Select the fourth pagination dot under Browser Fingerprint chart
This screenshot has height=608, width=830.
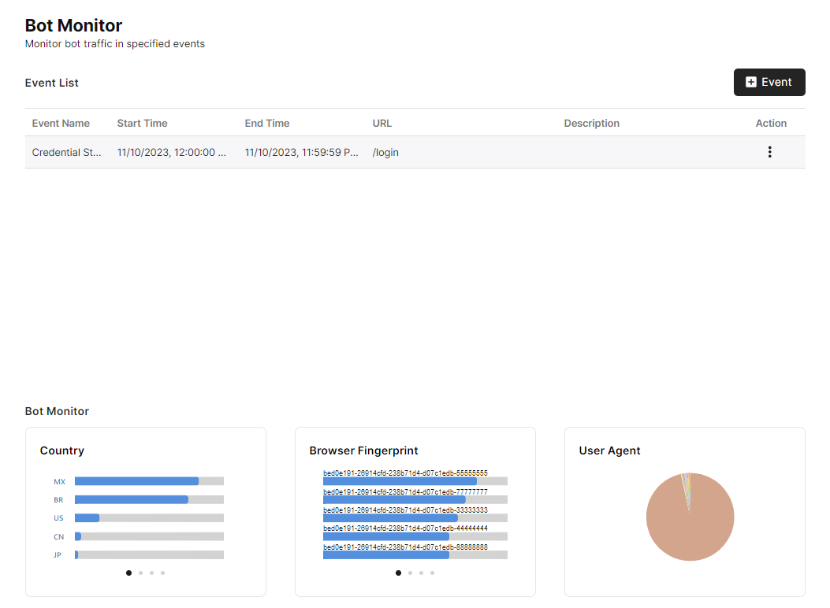coord(432,573)
